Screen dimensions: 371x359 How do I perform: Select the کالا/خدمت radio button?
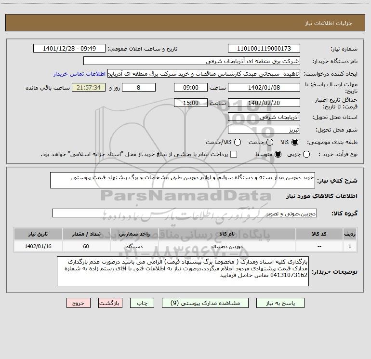click(238, 142)
